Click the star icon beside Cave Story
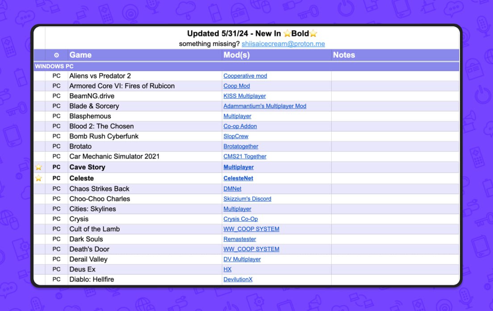The image size is (493, 311). pyautogui.click(x=39, y=167)
